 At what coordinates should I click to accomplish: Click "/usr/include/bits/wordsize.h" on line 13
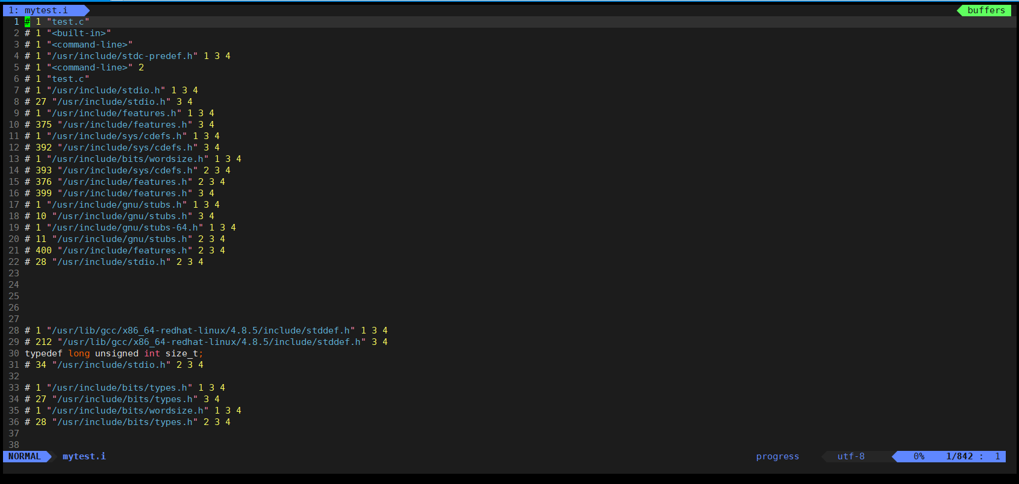coord(128,159)
